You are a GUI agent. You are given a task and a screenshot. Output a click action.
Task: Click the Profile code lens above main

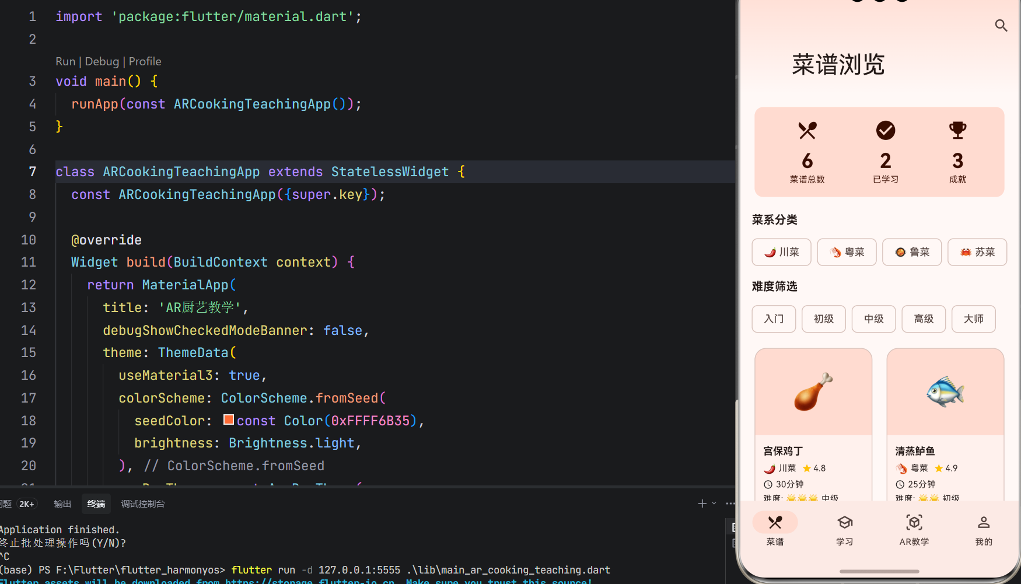click(x=145, y=61)
